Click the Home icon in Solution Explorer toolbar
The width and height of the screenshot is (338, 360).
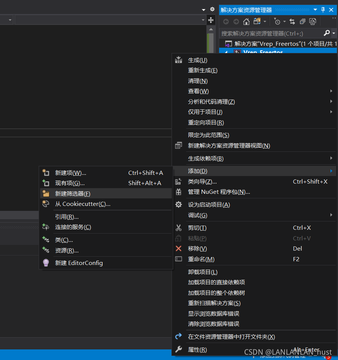(x=247, y=21)
